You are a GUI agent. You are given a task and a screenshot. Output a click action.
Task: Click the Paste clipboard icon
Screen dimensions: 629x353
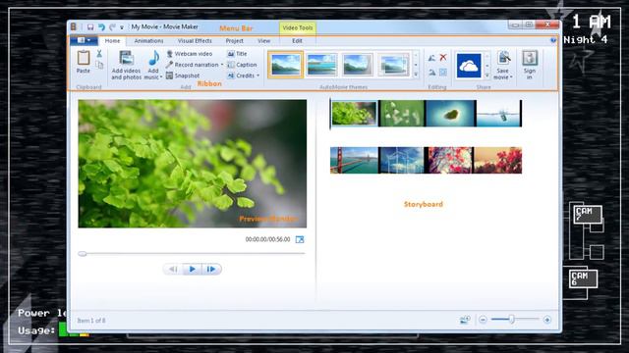point(83,59)
